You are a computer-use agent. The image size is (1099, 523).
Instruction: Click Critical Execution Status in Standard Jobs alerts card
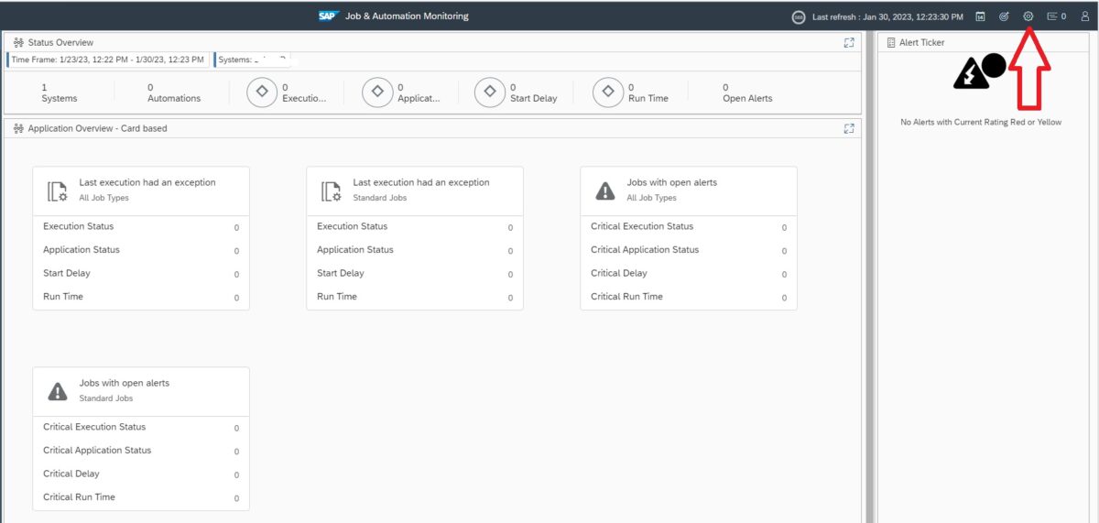pos(141,428)
